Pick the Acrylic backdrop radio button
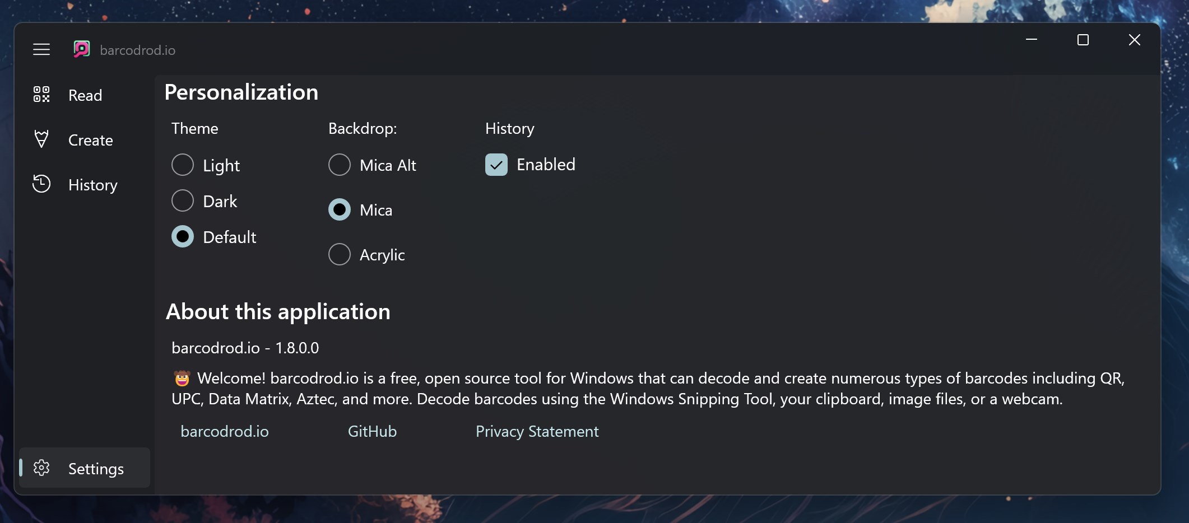1189x523 pixels. 340,254
